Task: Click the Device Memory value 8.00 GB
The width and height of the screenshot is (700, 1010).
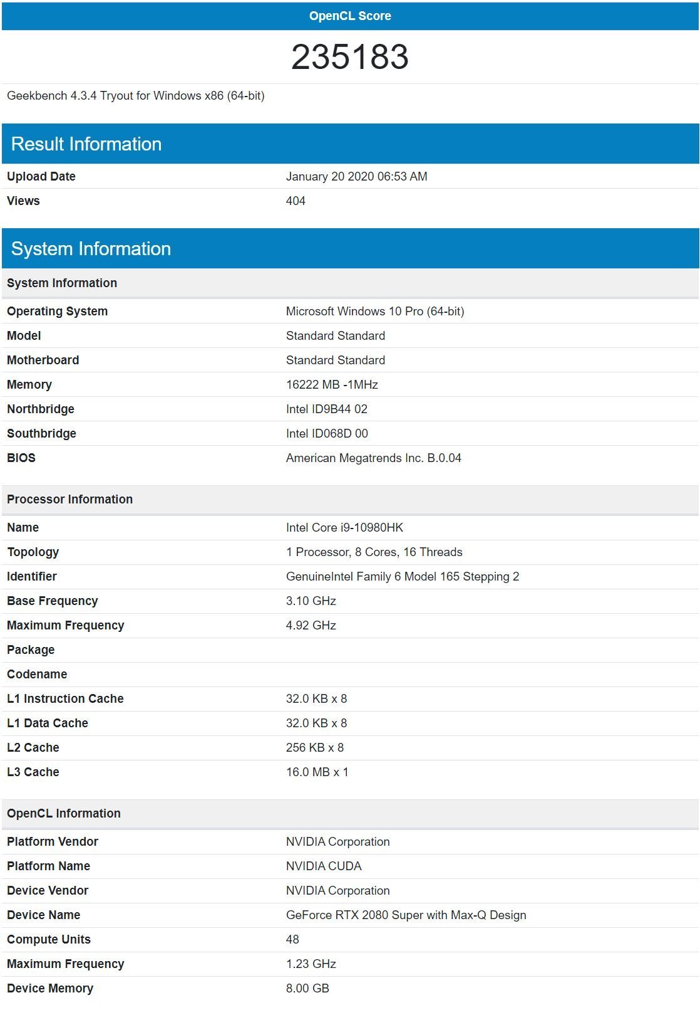Action: coord(307,989)
